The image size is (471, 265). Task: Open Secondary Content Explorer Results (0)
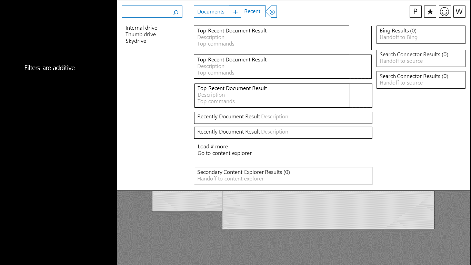pos(283,176)
